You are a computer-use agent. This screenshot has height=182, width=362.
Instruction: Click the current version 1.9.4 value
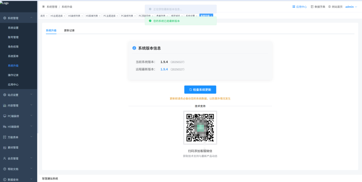click(164, 62)
